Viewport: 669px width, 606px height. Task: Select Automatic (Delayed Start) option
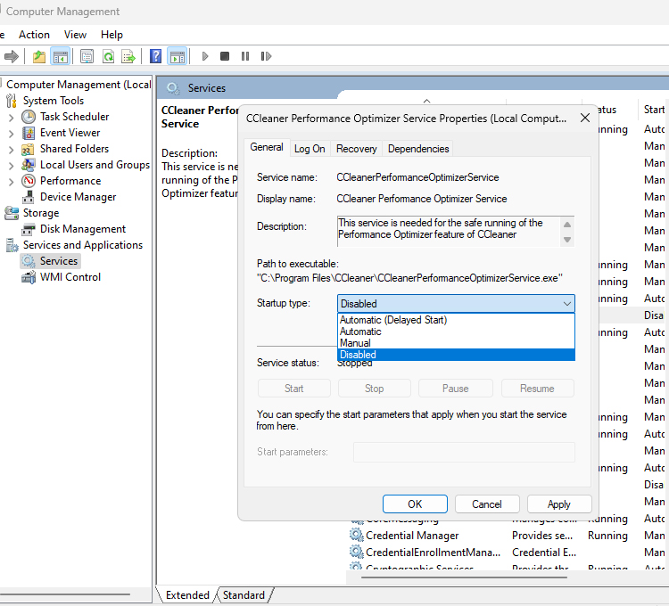click(392, 320)
